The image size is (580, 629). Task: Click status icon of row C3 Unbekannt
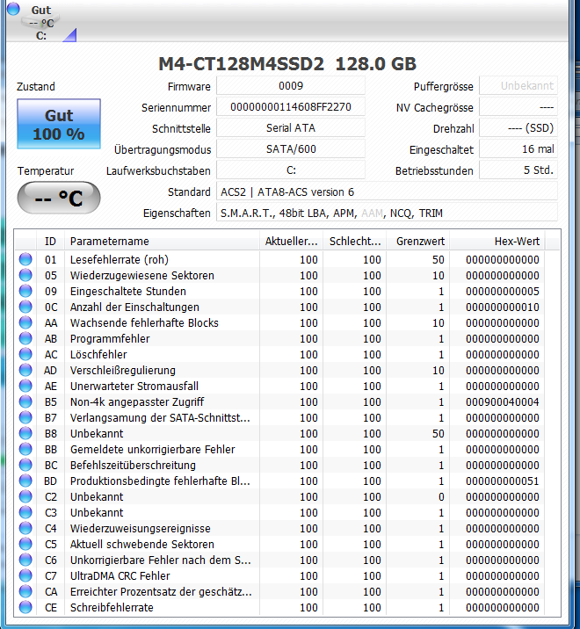point(25,513)
